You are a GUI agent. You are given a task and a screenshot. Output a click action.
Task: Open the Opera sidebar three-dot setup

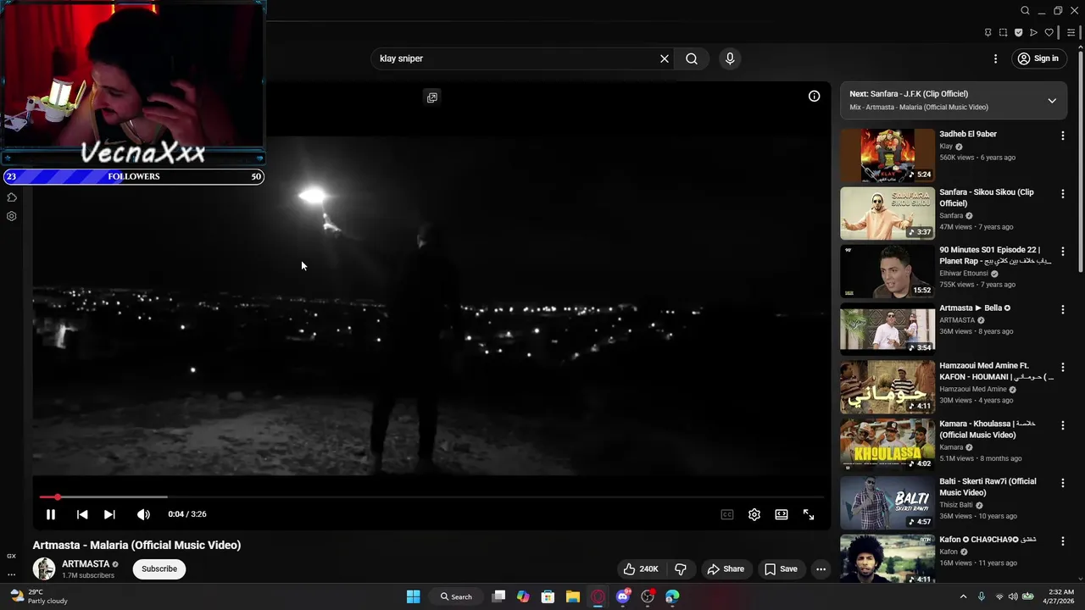point(11,574)
